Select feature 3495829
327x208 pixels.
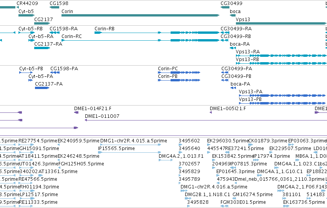coord(180,175)
